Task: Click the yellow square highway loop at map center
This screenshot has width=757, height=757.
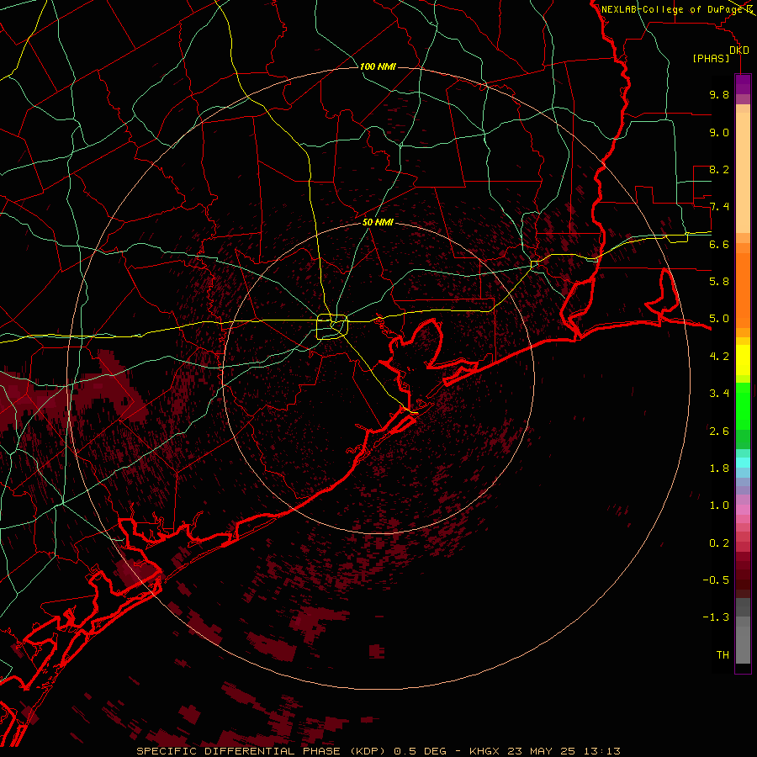Action: 332,327
